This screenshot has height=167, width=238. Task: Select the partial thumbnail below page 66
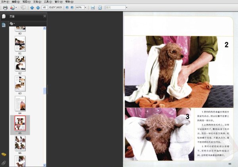point(20,161)
